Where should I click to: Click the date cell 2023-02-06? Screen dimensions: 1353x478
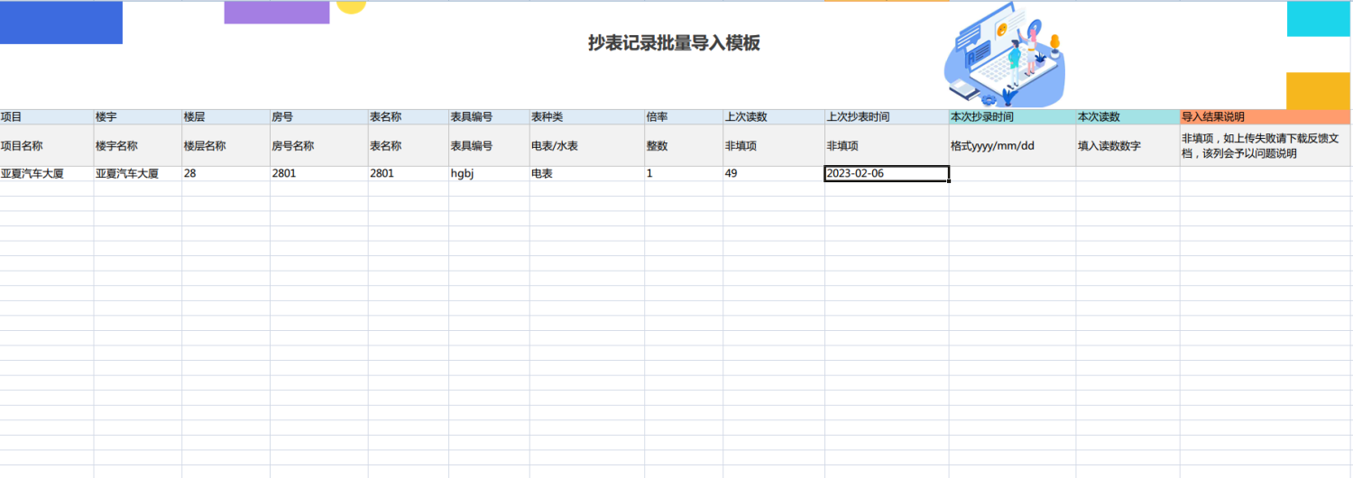[x=886, y=174]
